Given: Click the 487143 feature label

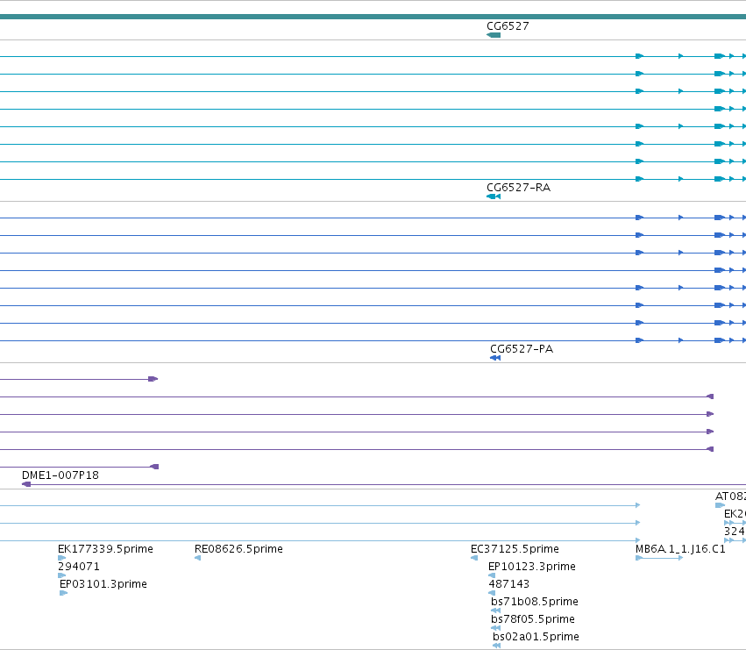Looking at the screenshot, I should click(x=509, y=584).
